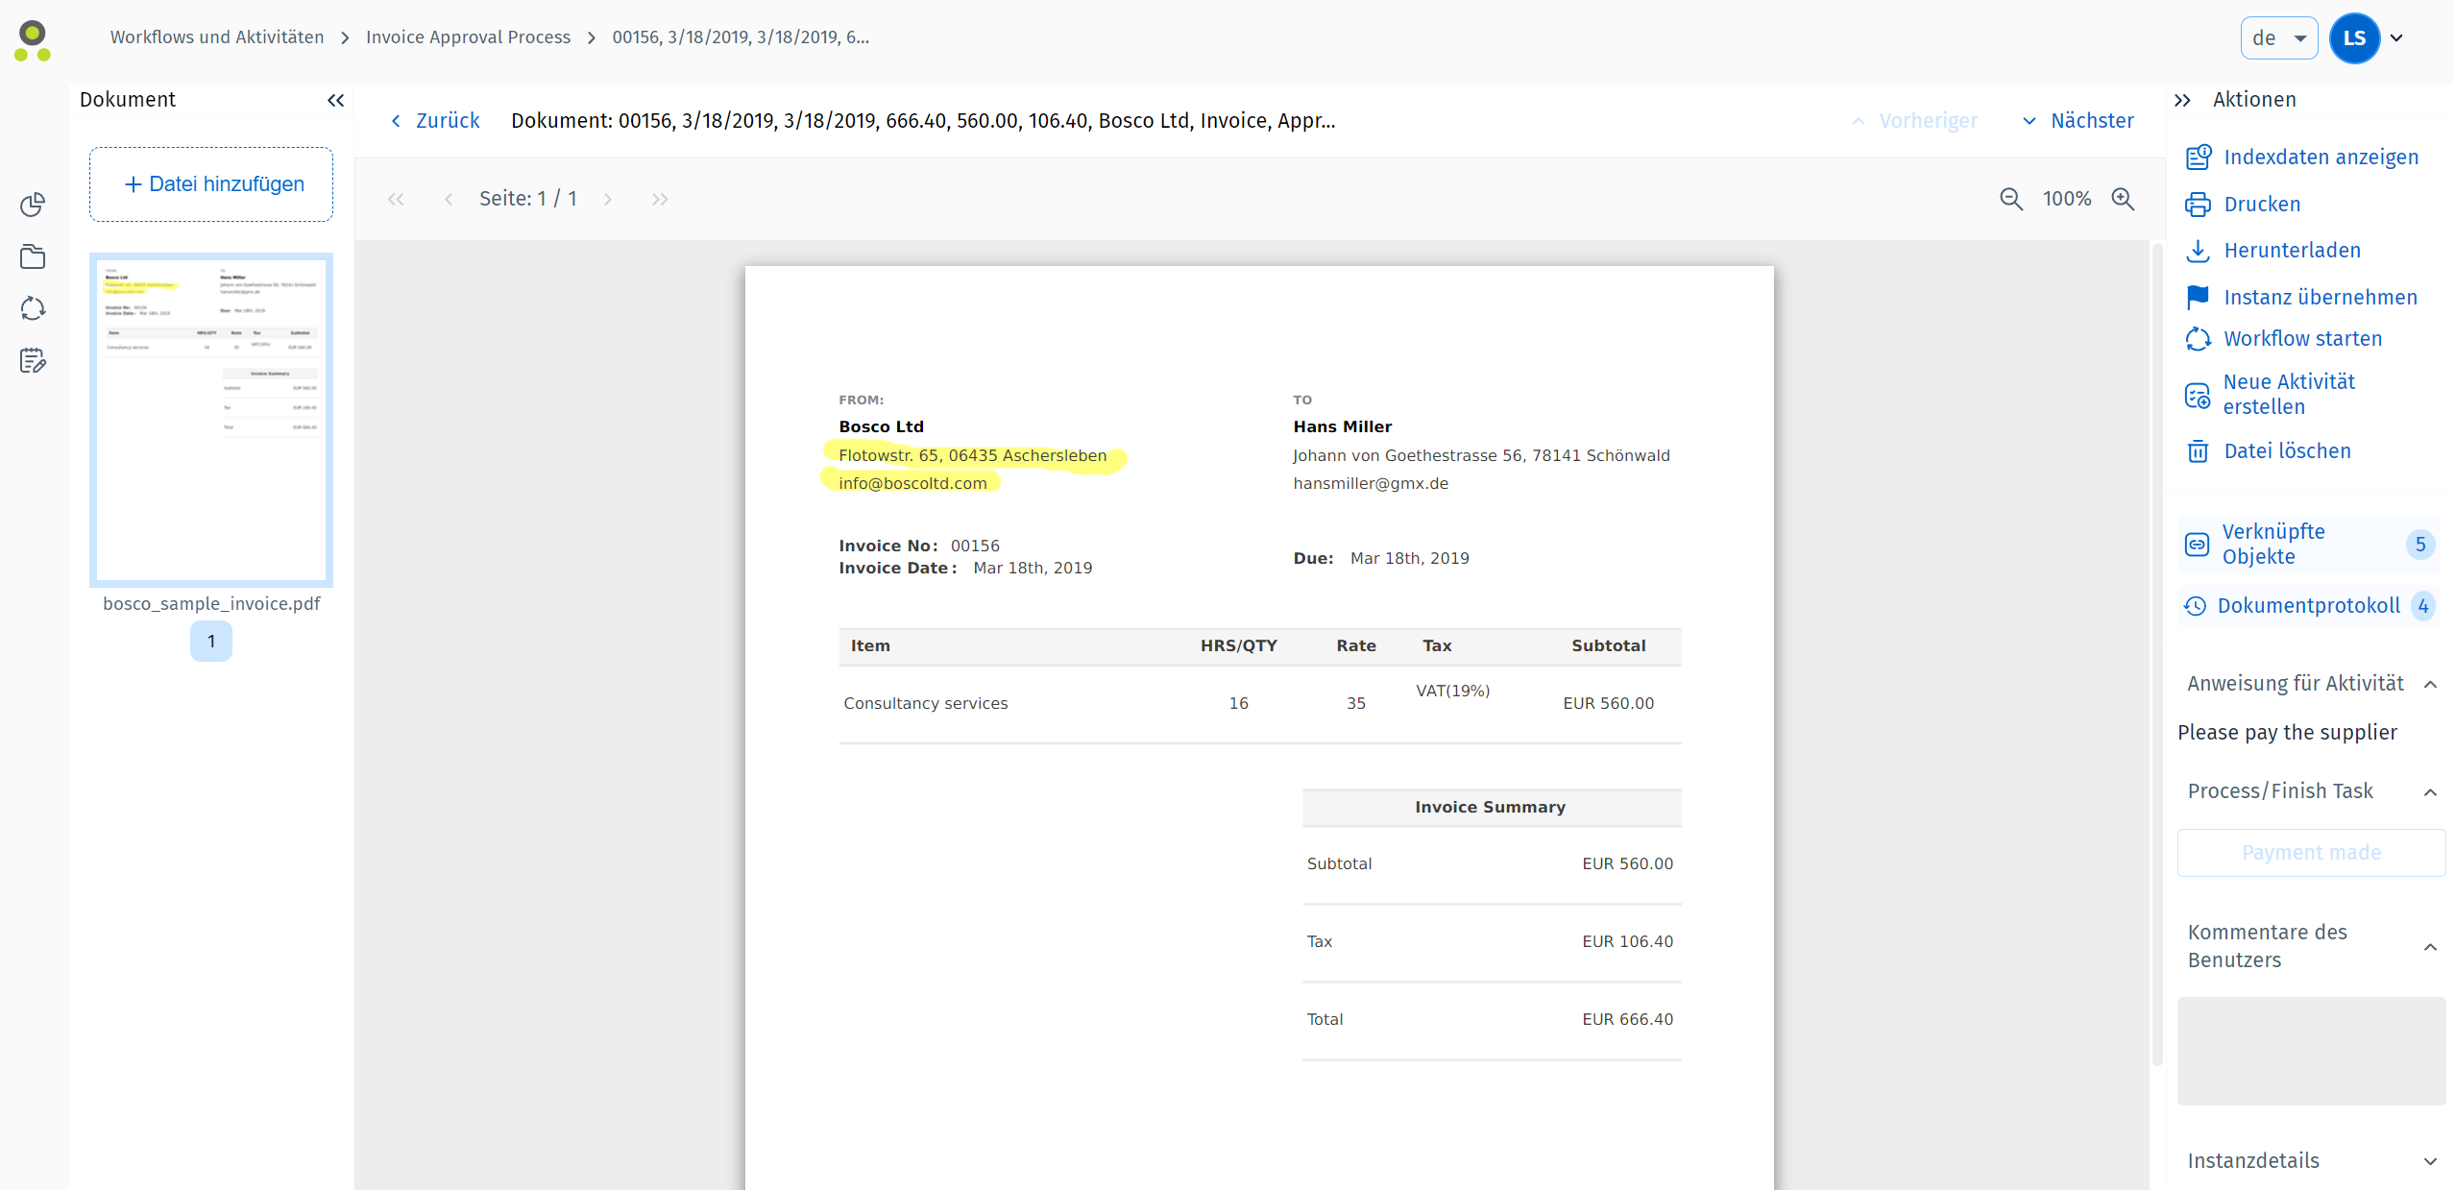Click the Seite: 1 / 1 indicator
2455x1190 pixels.
pos(528,199)
